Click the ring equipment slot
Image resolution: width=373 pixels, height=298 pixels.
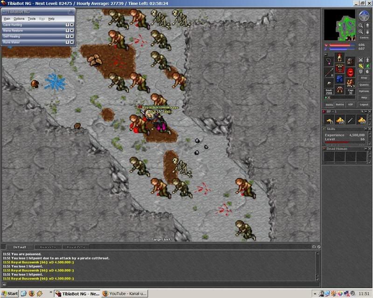point(329,83)
